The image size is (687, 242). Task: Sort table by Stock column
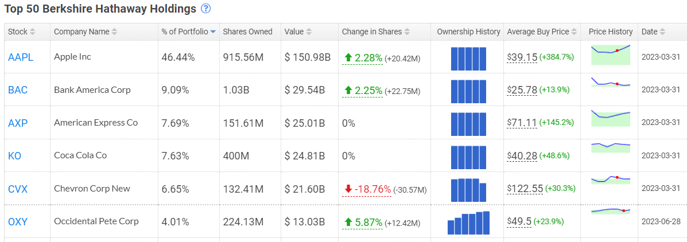pyautogui.click(x=21, y=32)
